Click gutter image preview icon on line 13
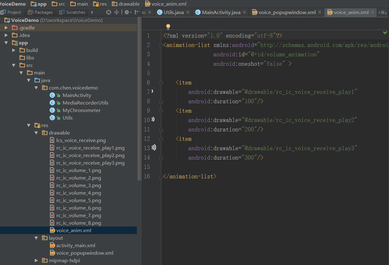The image size is (389, 265). tap(153, 147)
